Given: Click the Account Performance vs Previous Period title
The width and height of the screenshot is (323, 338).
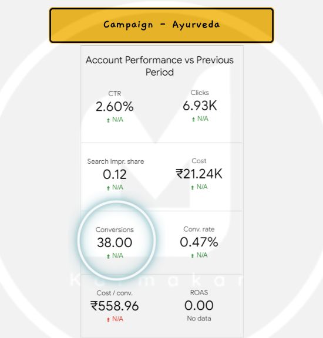Looking at the screenshot, I should [160, 66].
